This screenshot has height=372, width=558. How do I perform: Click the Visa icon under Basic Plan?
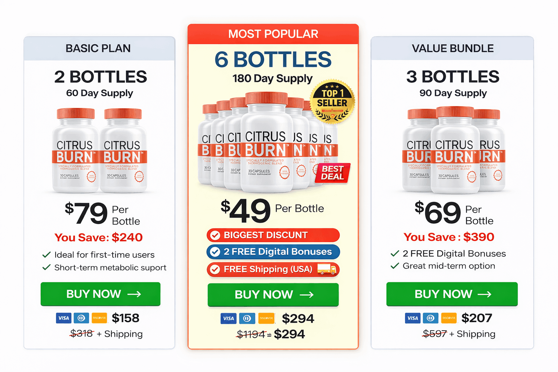click(64, 318)
